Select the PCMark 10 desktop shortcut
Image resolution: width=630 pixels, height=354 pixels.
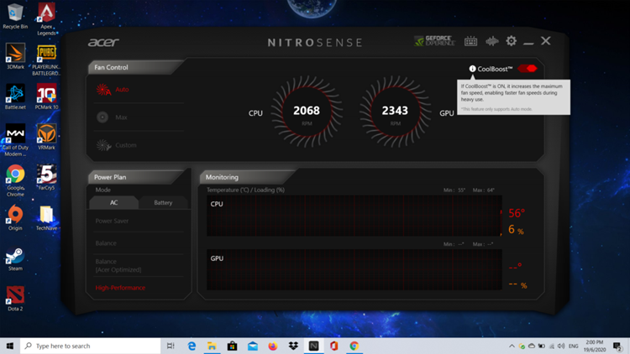click(46, 96)
